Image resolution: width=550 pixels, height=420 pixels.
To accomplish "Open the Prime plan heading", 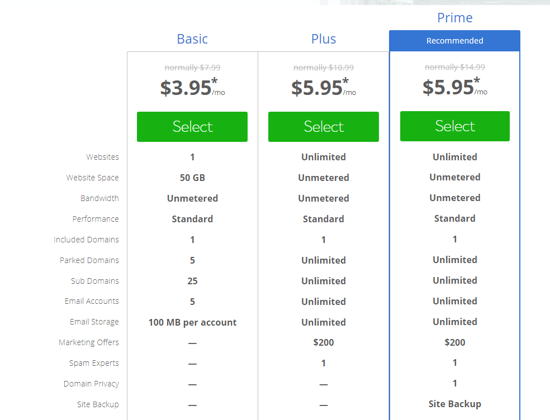I will click(454, 18).
